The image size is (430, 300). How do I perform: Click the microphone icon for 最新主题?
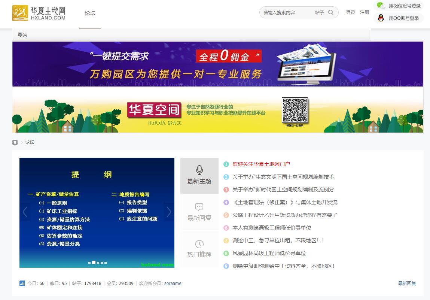click(x=199, y=170)
